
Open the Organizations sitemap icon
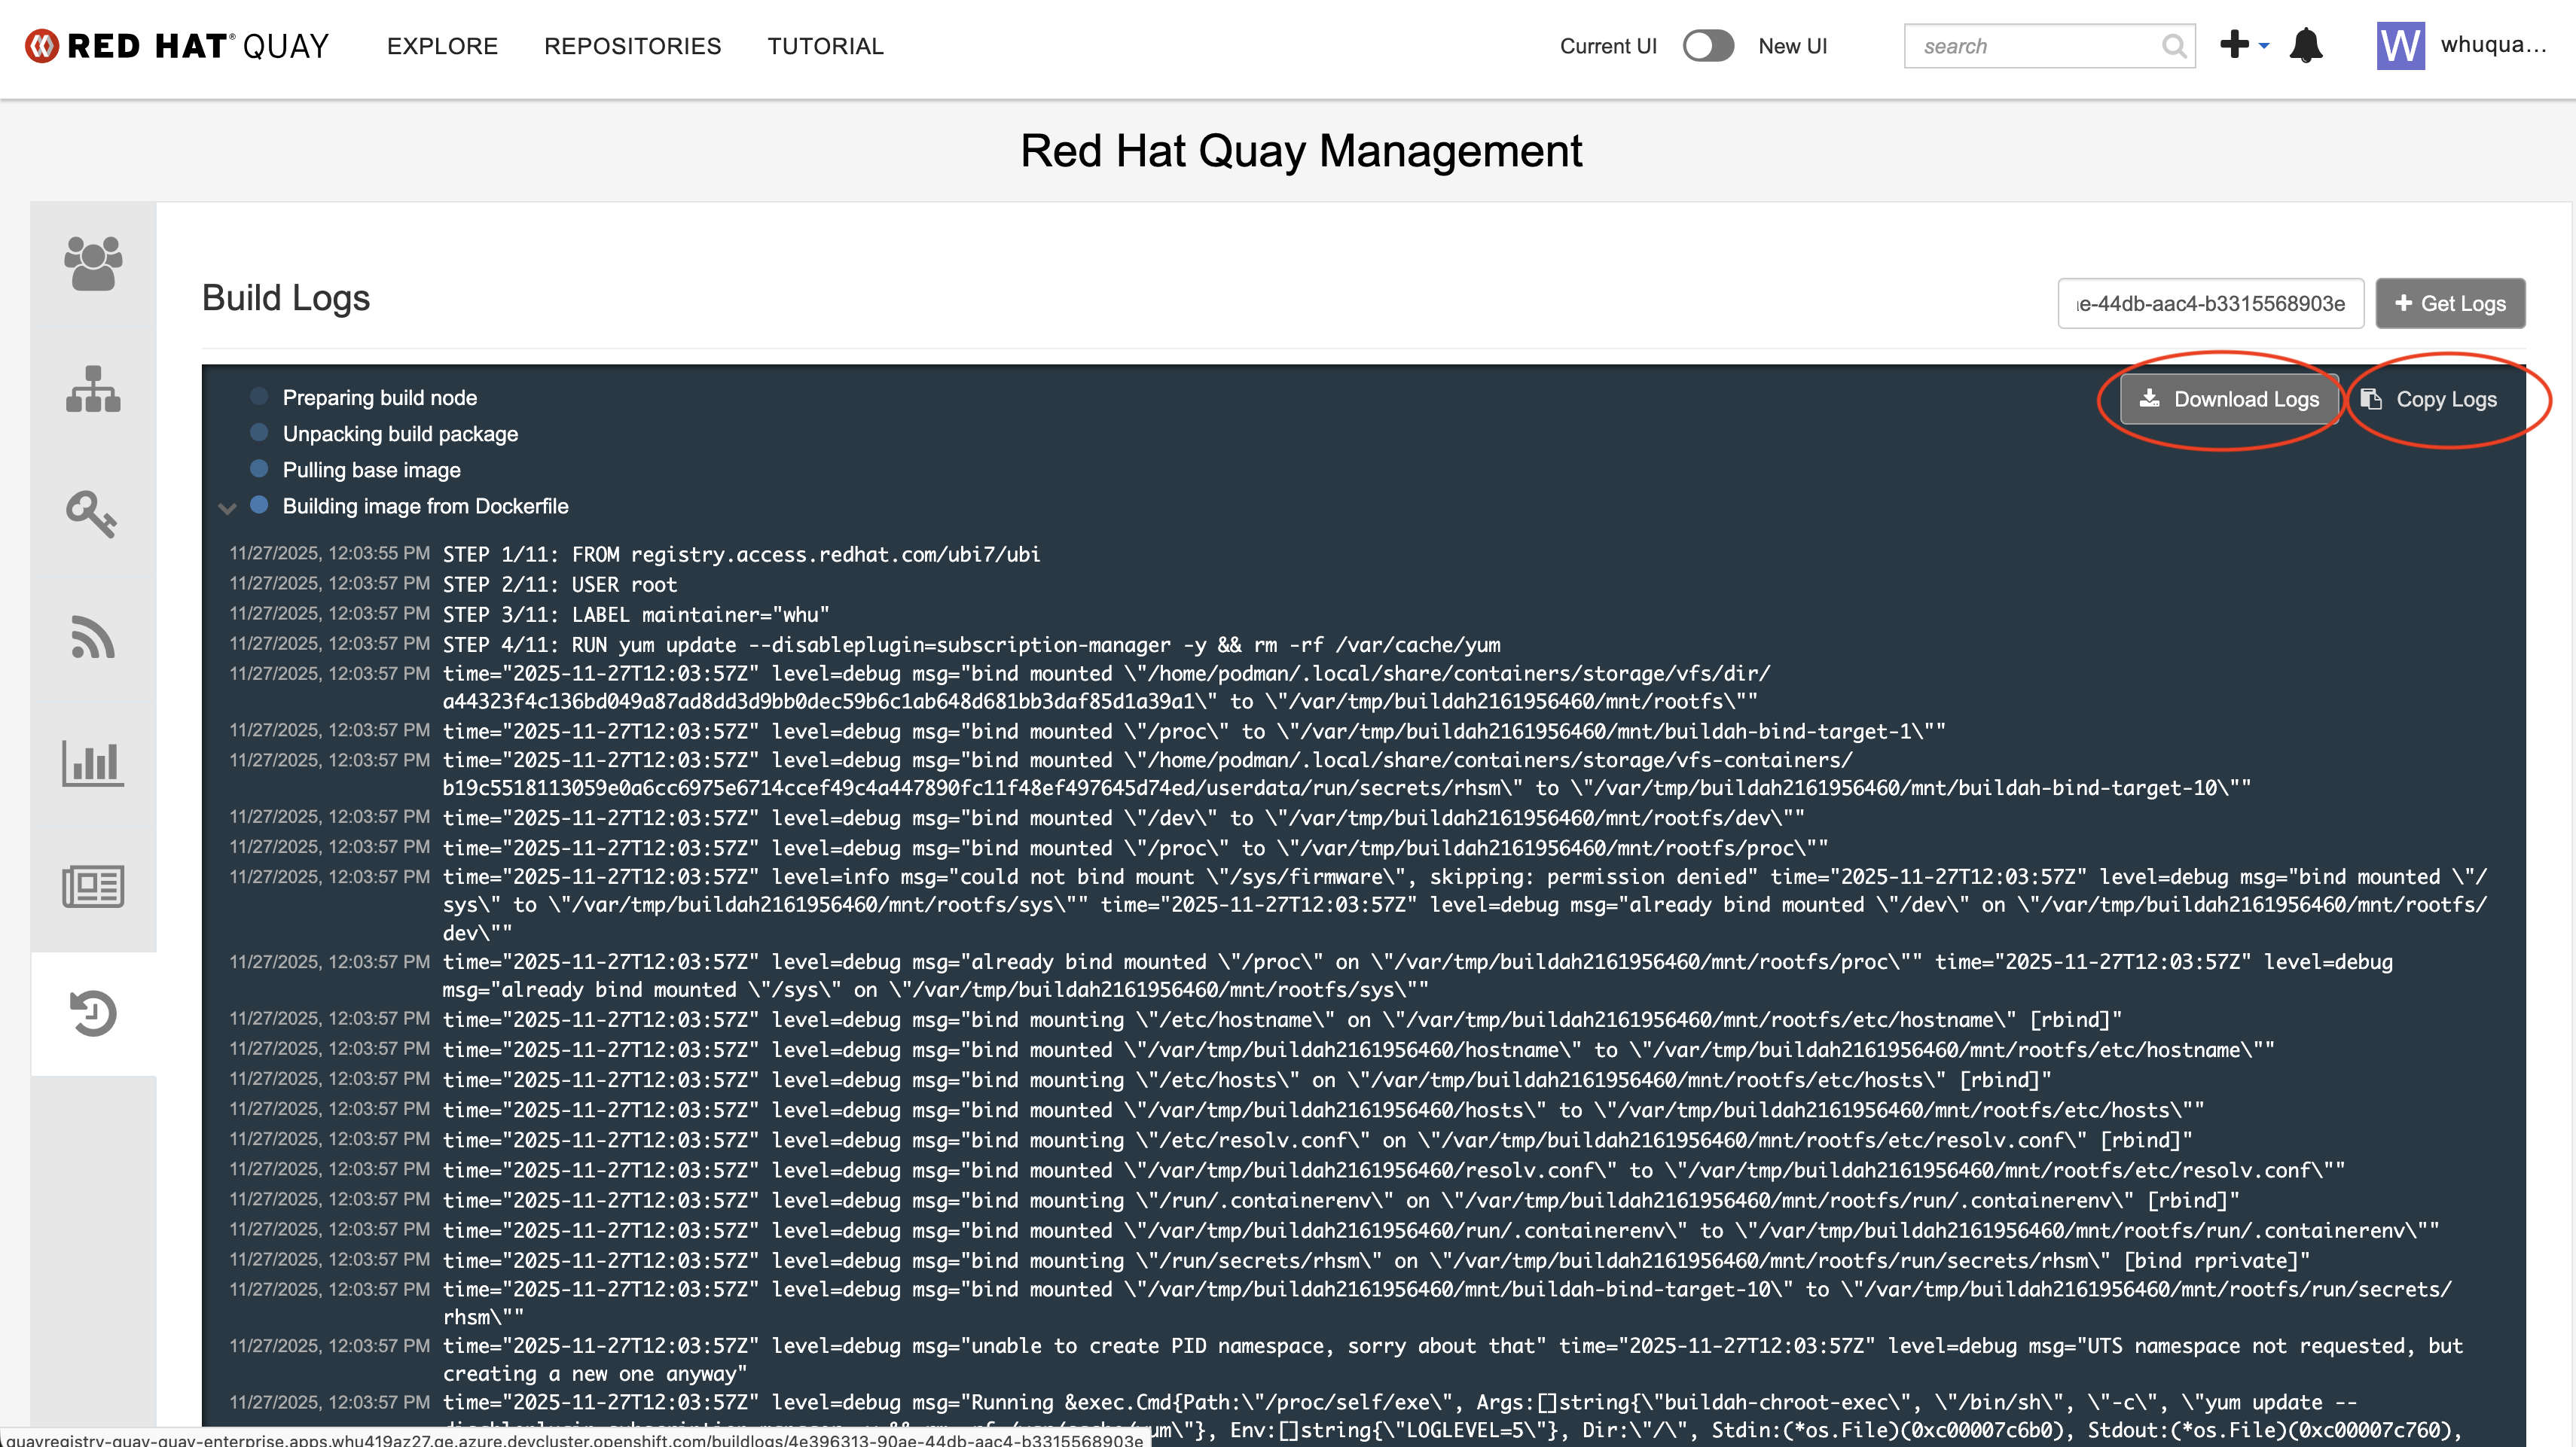point(93,388)
